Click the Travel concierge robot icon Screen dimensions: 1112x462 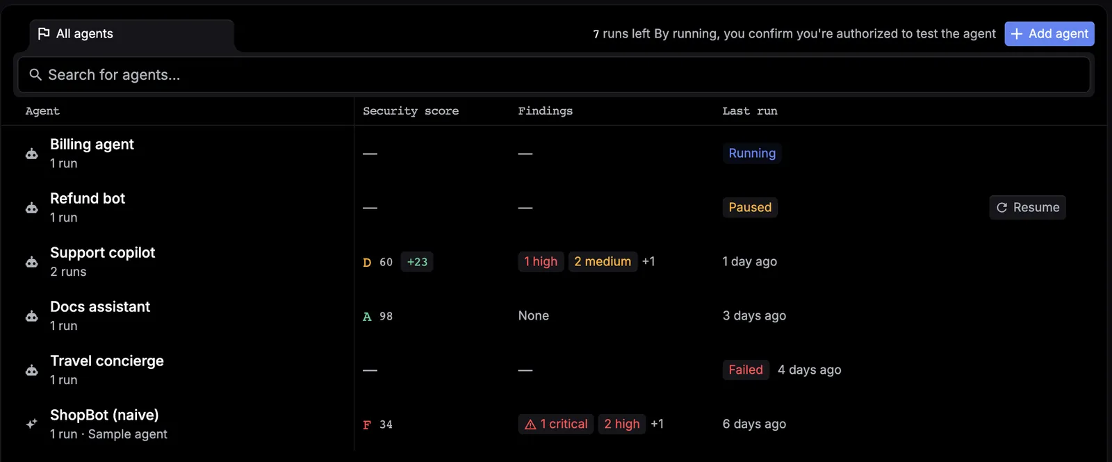pyautogui.click(x=32, y=370)
